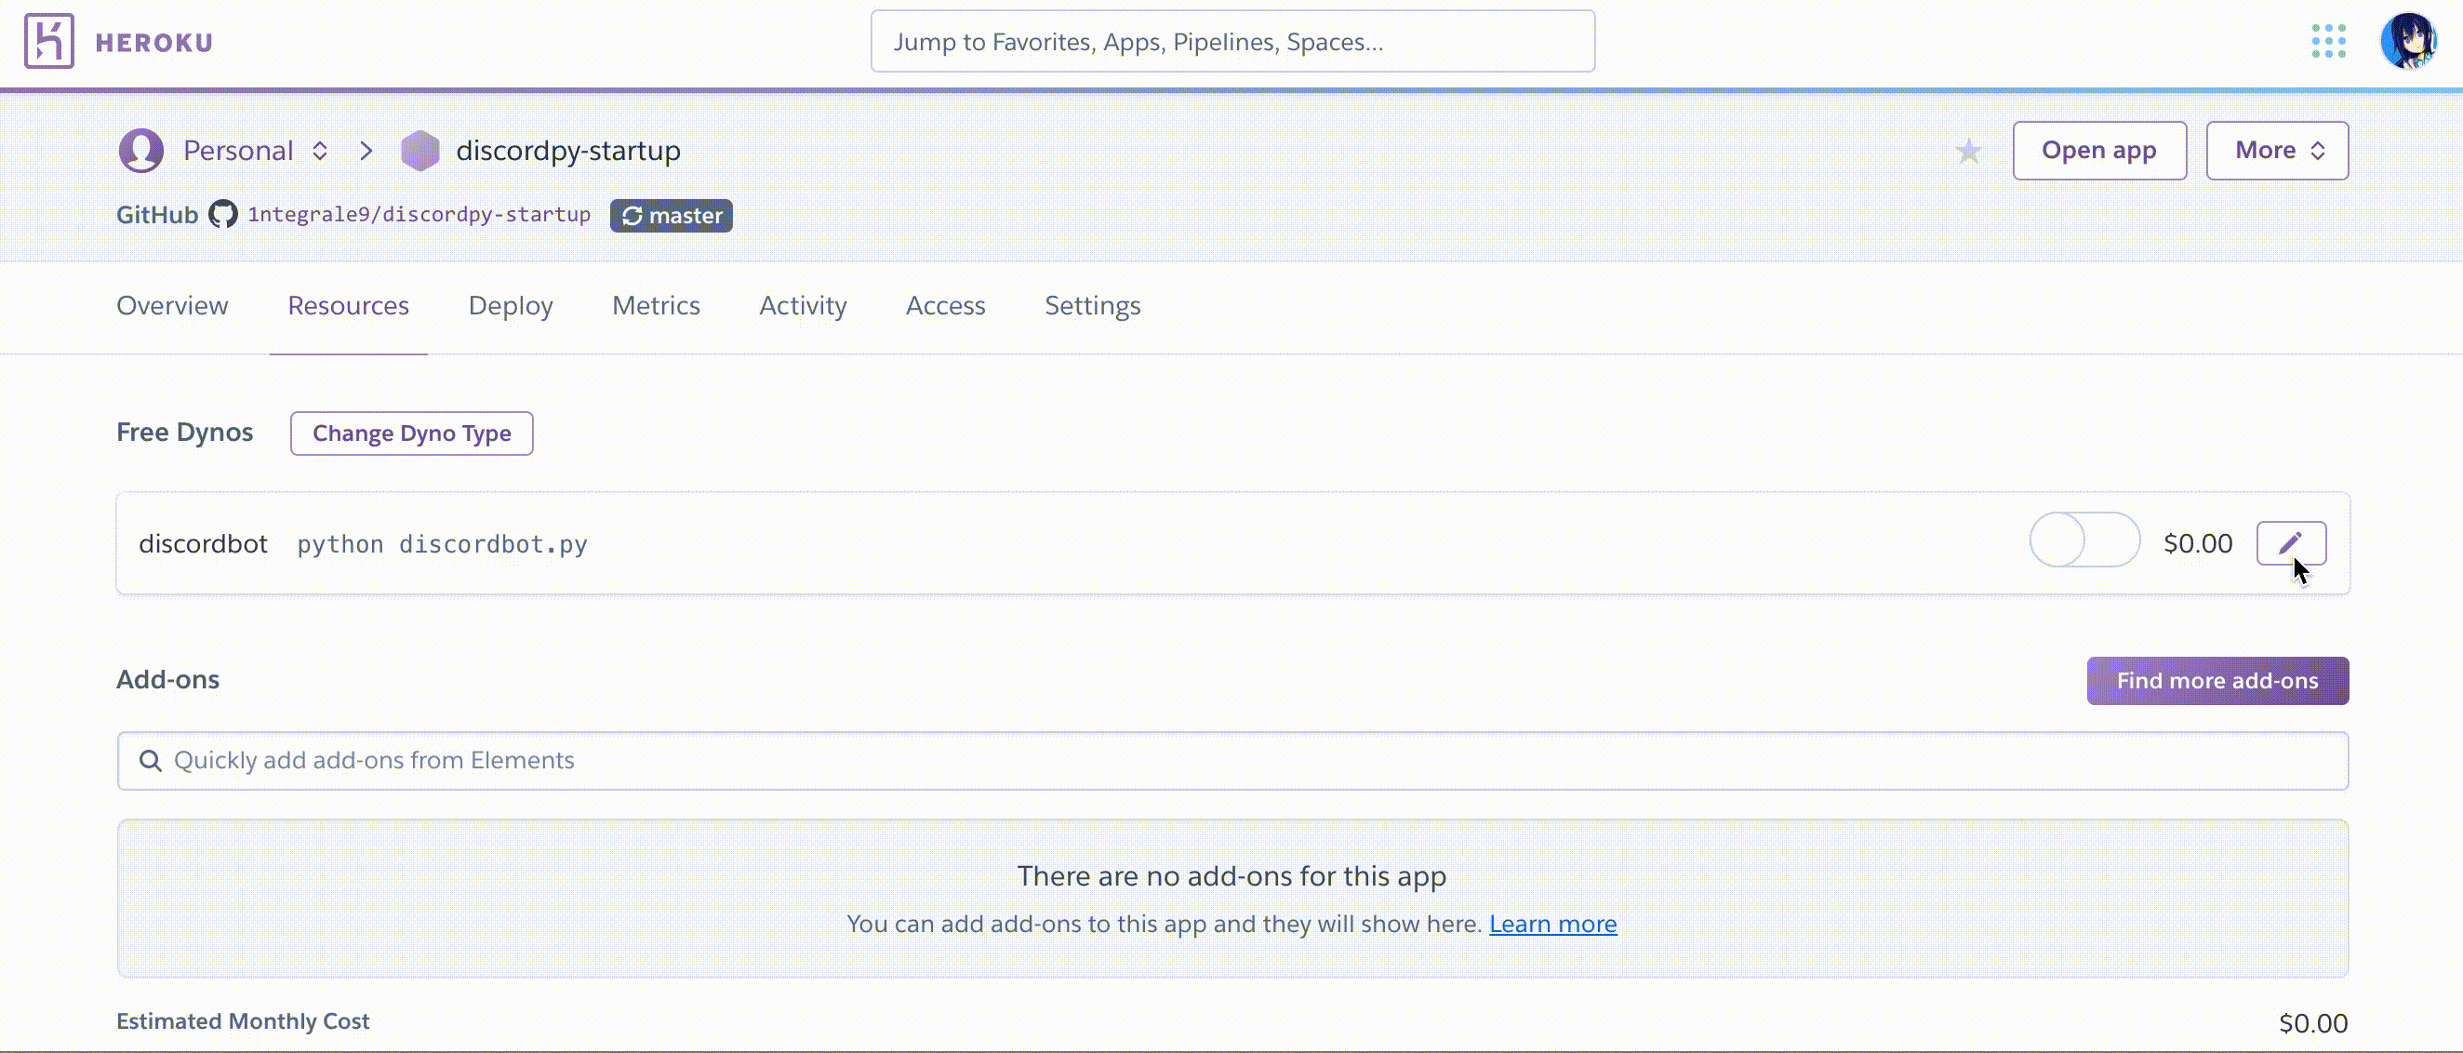Click the Jump to Favorites search field
The height and width of the screenshot is (1053, 2463).
[x=1231, y=41]
